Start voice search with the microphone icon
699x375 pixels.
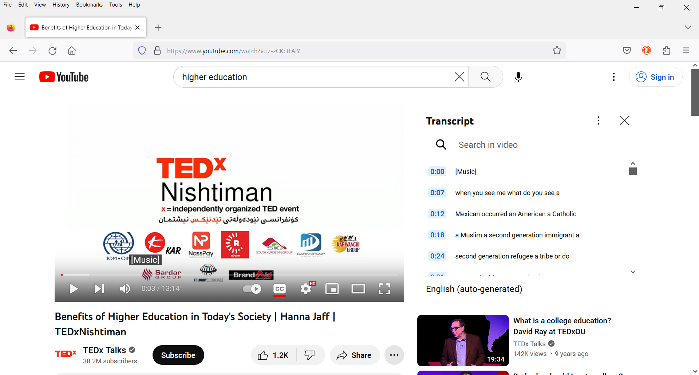[x=518, y=77]
